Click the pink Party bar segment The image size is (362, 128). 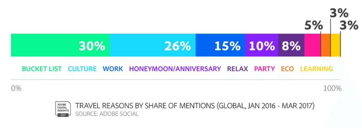pyautogui.click(x=313, y=45)
